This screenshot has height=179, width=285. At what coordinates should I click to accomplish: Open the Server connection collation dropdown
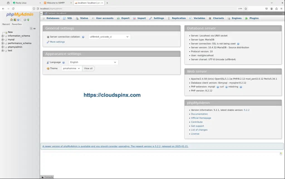(x=109, y=36)
